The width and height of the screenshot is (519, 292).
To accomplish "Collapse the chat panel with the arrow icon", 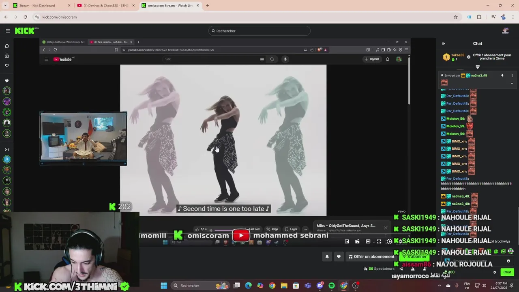I will [443, 44].
